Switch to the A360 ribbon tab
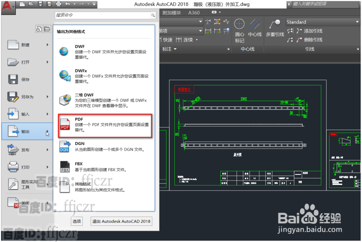This screenshot has height=242, width=362. click(x=194, y=13)
